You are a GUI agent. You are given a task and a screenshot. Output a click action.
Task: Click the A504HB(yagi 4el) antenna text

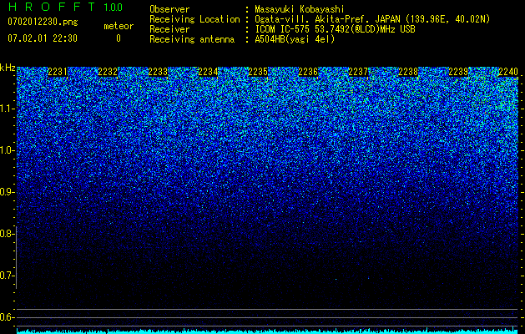point(295,39)
